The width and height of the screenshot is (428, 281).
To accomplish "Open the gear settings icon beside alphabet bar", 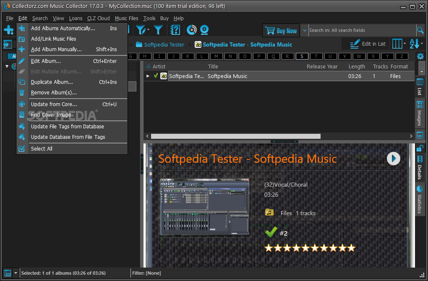I will click(420, 57).
